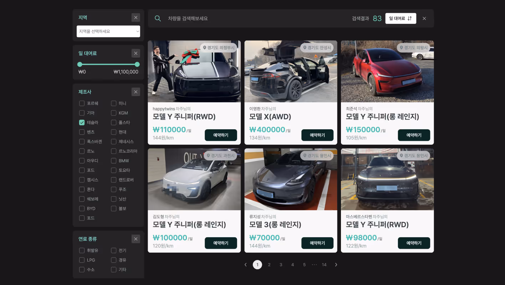505x285 pixels.
Task: Go to previous page with left chevron
Action: (245, 265)
